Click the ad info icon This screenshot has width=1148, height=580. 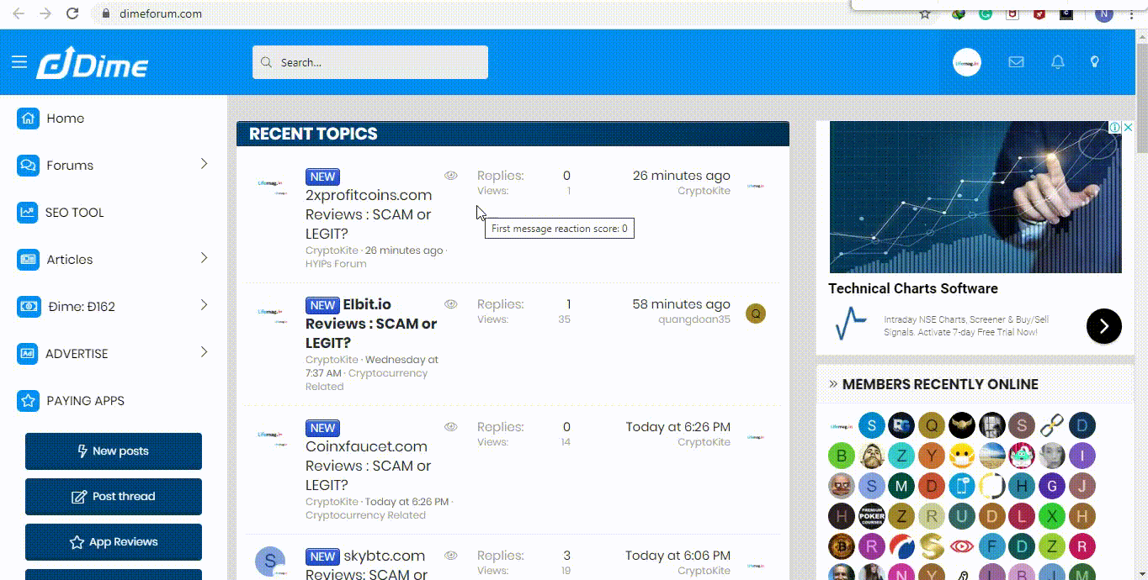click(1114, 128)
